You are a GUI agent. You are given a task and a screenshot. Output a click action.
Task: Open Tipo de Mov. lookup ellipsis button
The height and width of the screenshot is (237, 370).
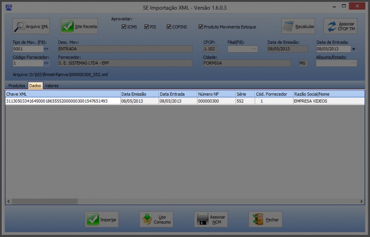pos(46,49)
